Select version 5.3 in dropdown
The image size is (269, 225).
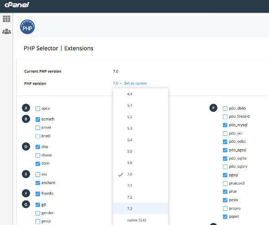(140, 128)
